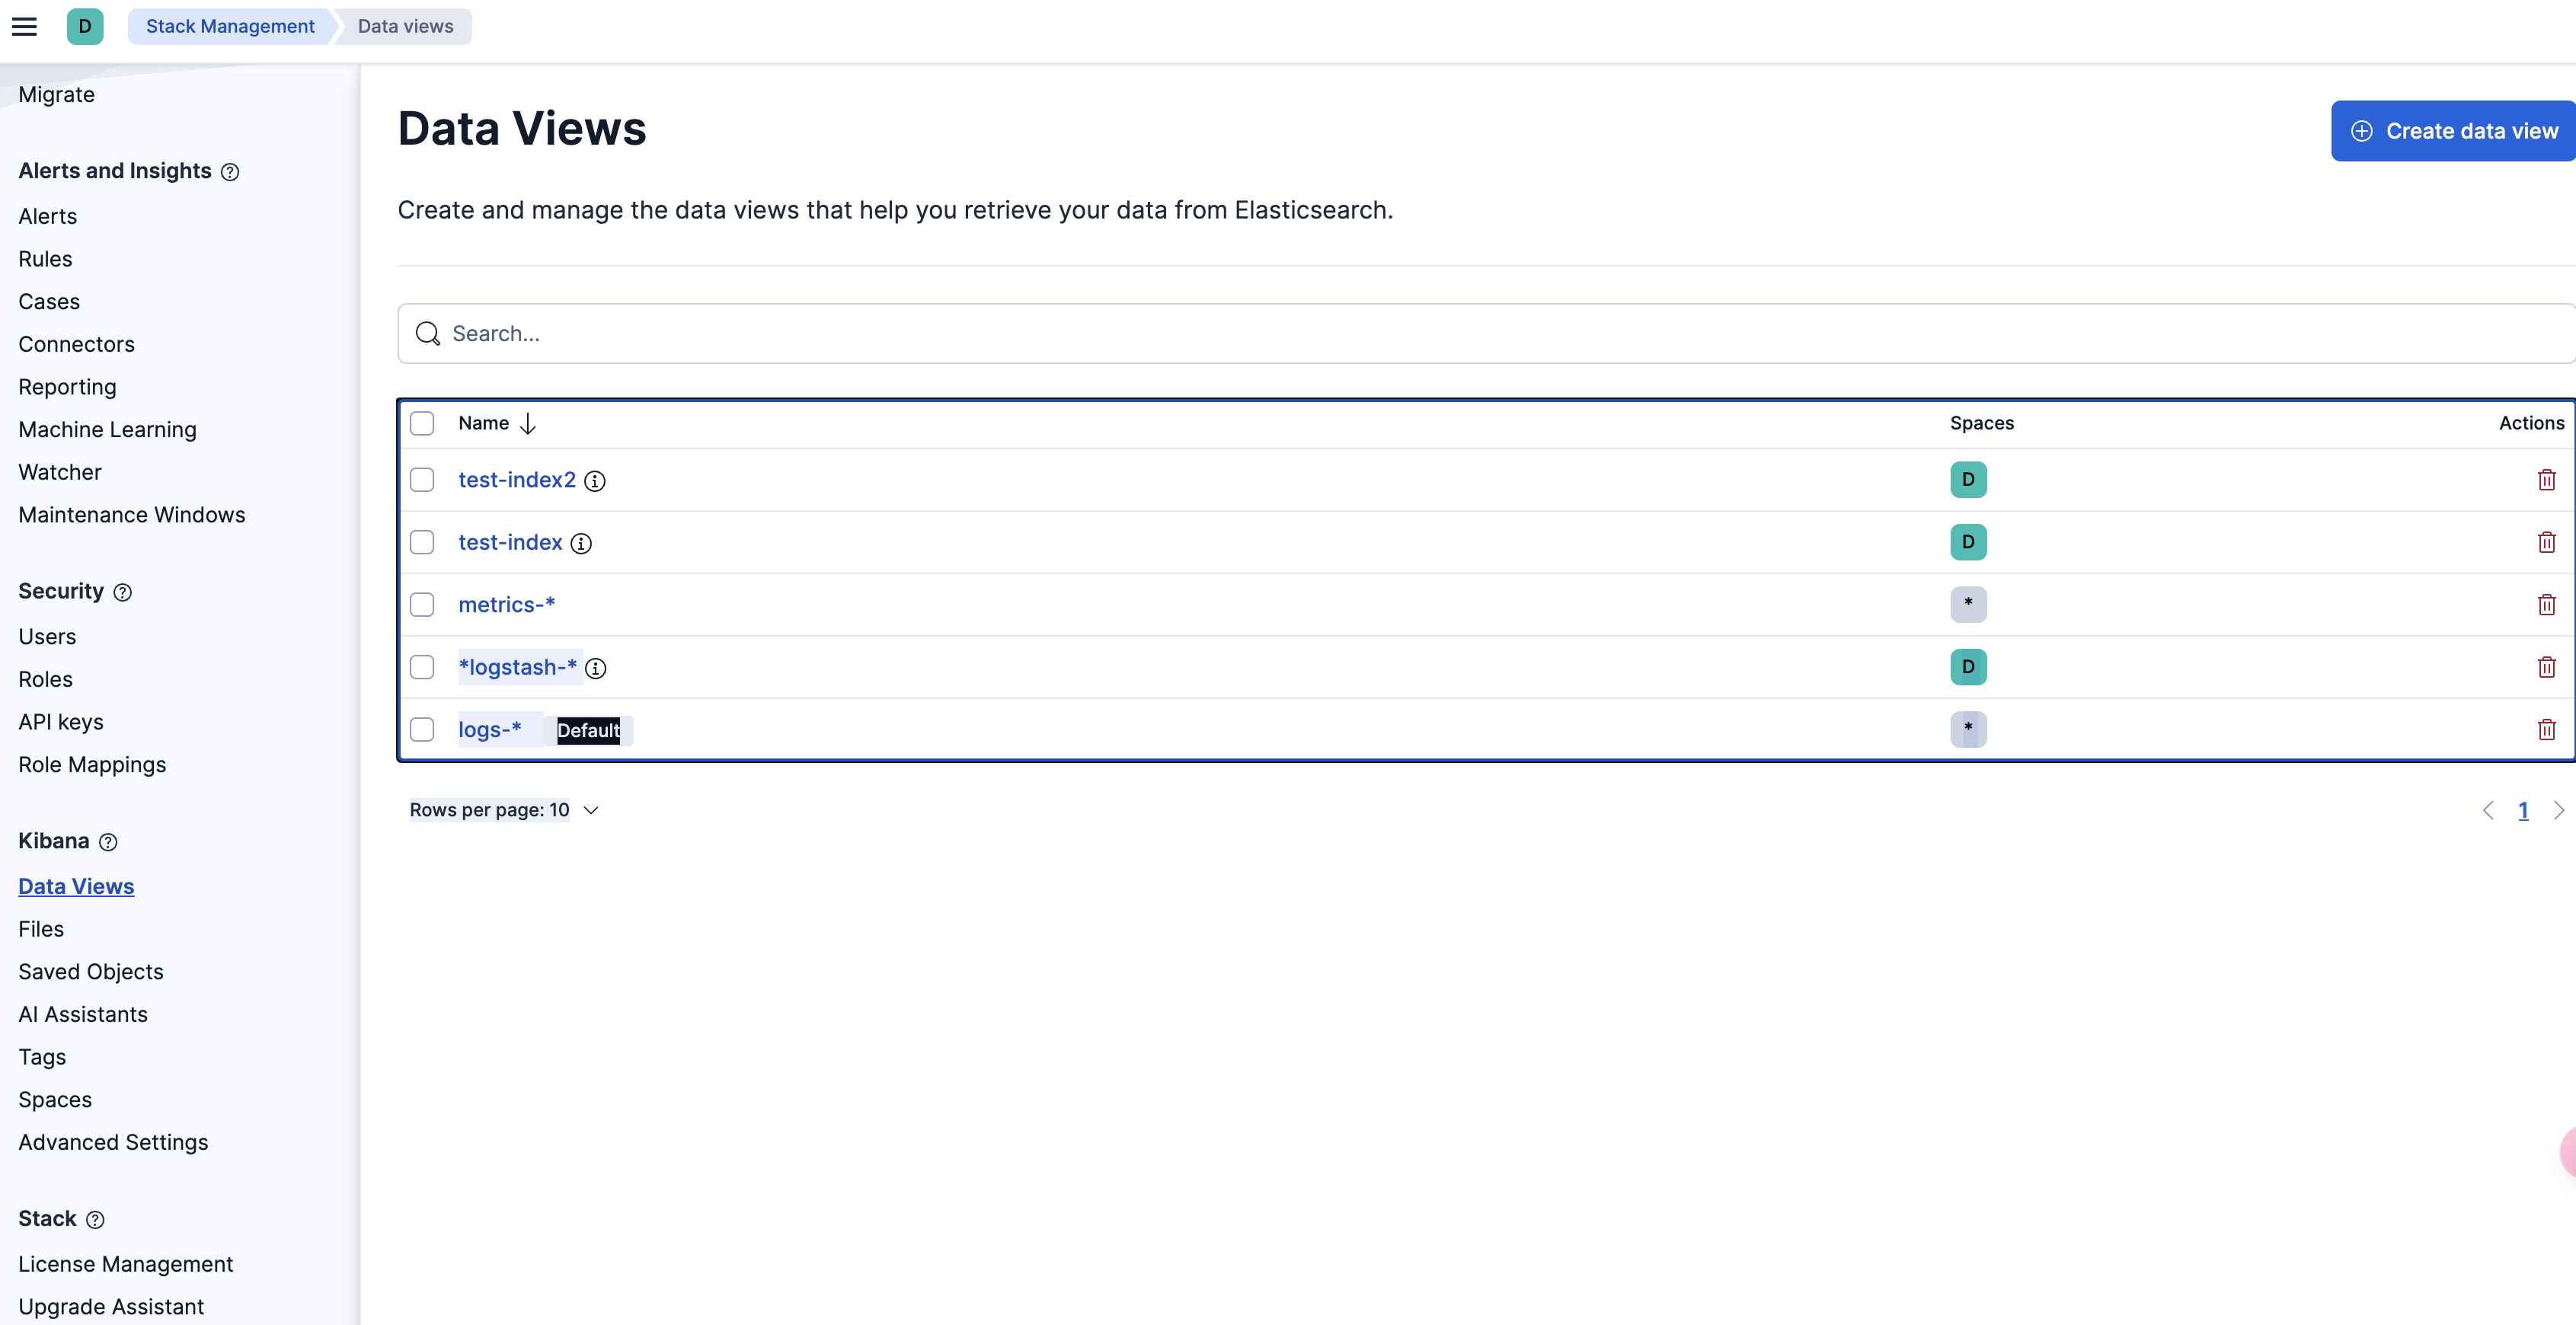Click the Stack section help icon
The height and width of the screenshot is (1325, 2576).
click(x=95, y=1220)
